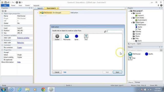Click the alphabetical sort icon in Properties
This screenshot has width=164, height=92.
pos(5,11)
